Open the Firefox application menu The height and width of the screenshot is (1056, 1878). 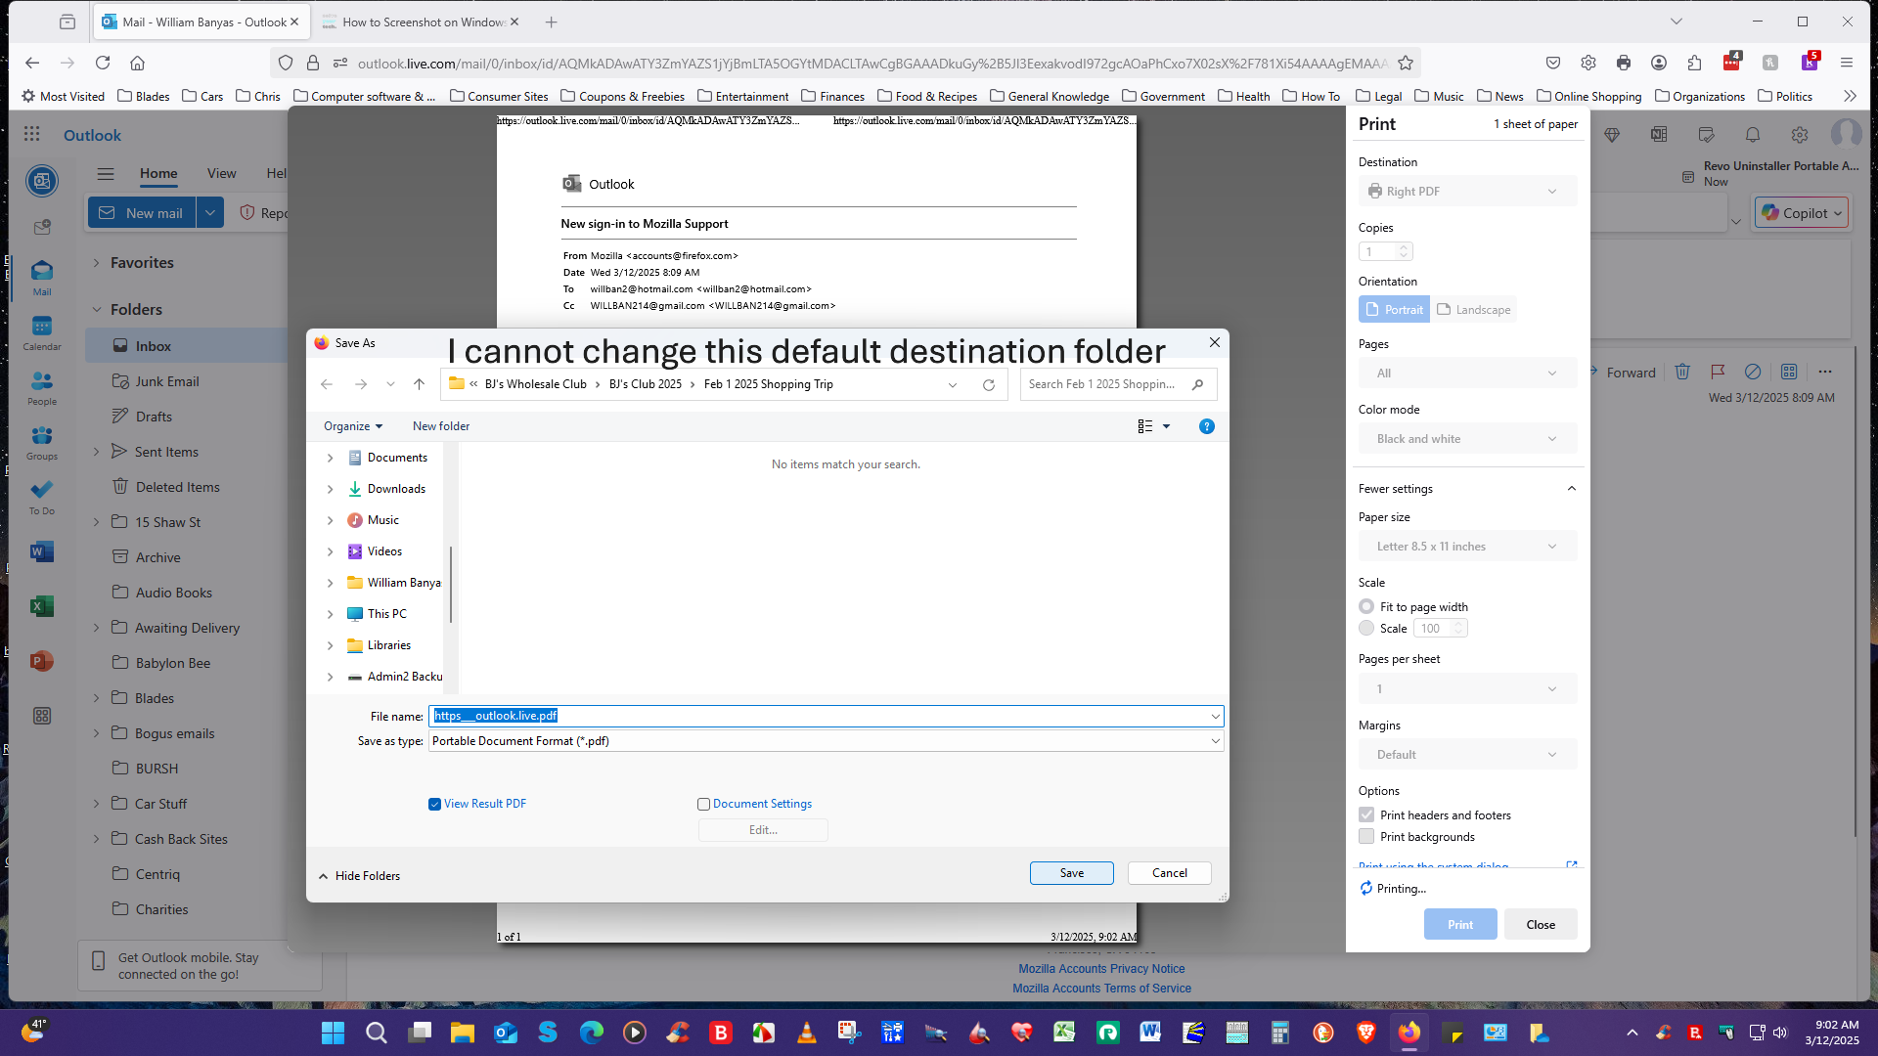[1847, 63]
